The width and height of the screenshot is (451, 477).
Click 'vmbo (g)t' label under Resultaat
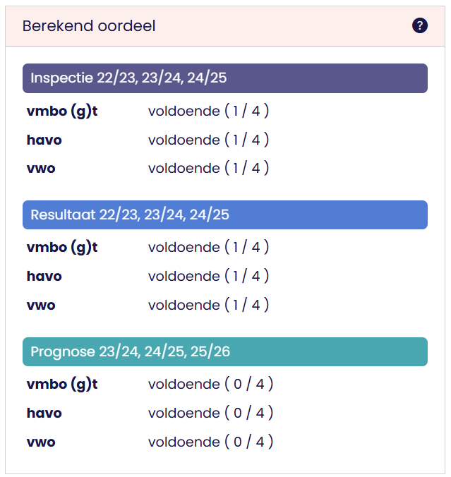62,248
